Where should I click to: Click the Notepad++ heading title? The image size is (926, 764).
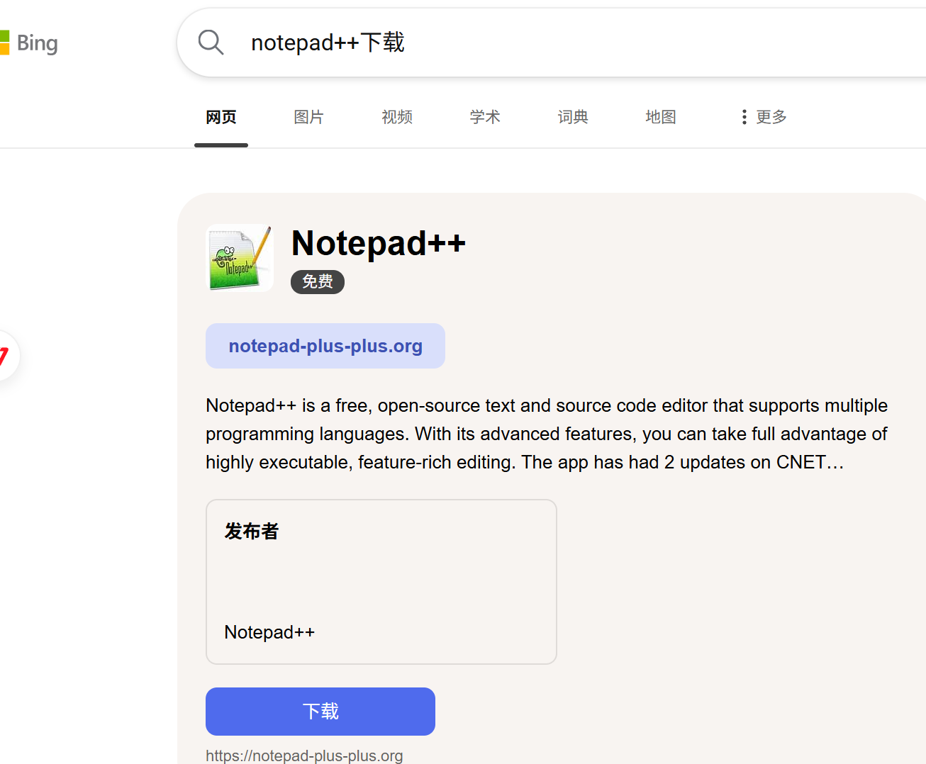point(379,243)
